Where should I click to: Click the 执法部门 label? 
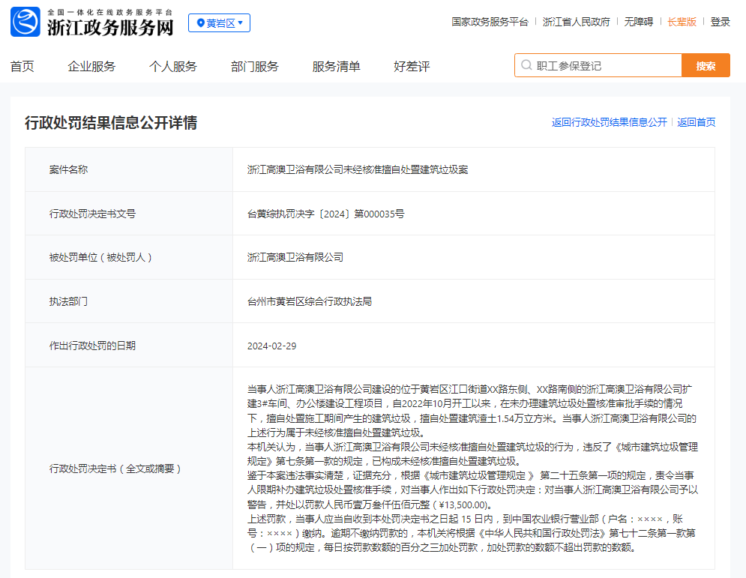[68, 301]
